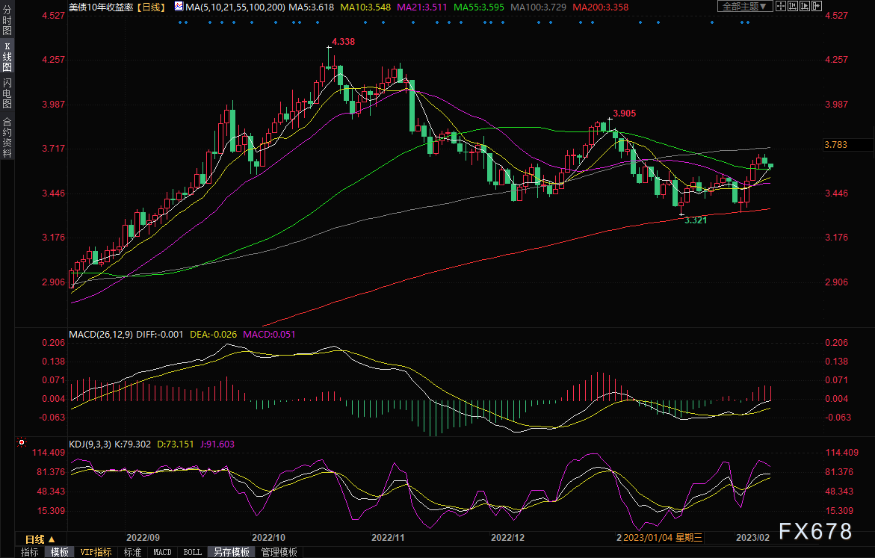This screenshot has height=558, width=875.
Task: Click the 3.321 low price label
Action: 696,220
